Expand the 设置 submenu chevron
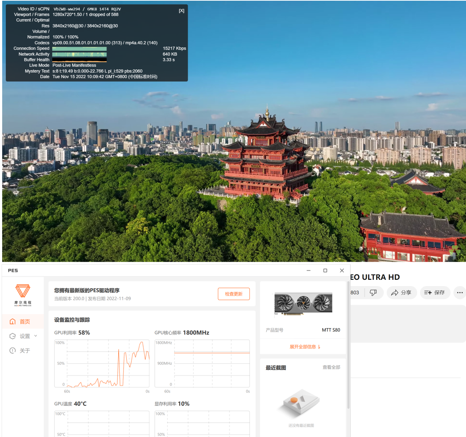Image resolution: width=466 pixels, height=437 pixels. tap(36, 336)
